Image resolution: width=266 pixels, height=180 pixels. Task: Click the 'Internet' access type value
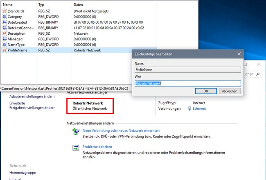pos(199,103)
